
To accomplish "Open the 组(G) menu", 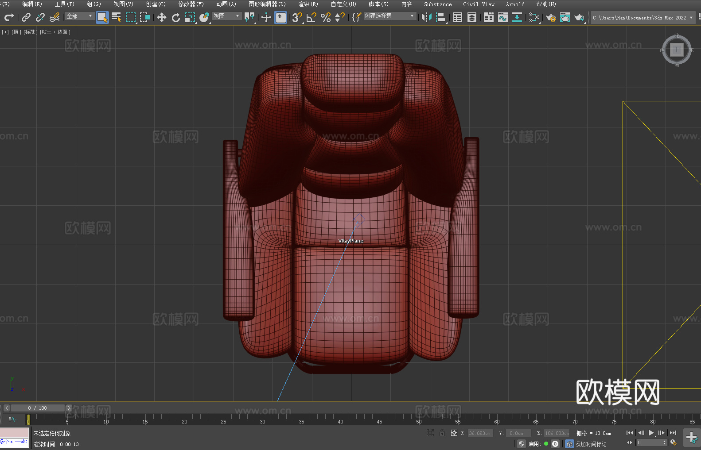I will click(94, 4).
